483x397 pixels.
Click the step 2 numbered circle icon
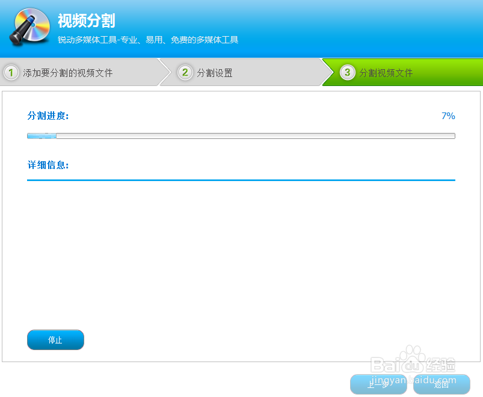pos(186,72)
